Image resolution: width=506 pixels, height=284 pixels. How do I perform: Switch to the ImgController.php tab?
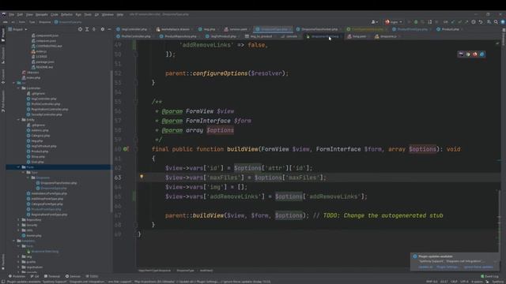click(x=132, y=29)
